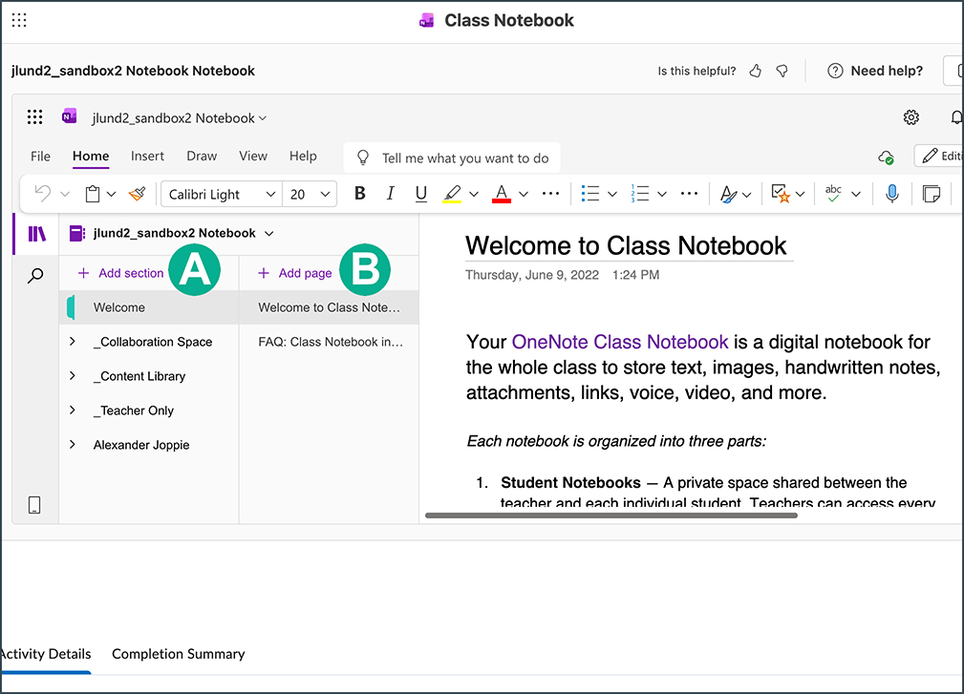The width and height of the screenshot is (964, 694).
Task: Open highlight color dropdown arrow
Action: coord(474,195)
